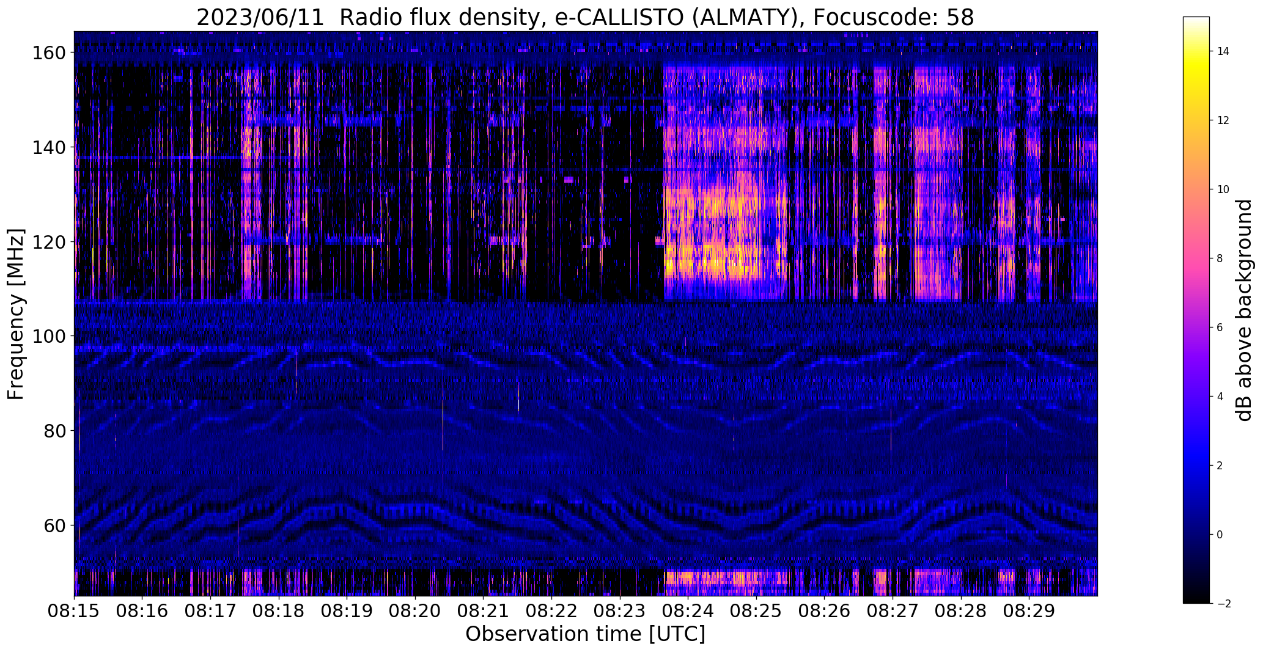Click the 100 MHz frequency tick label
Image resolution: width=1263 pixels, height=652 pixels.
point(48,336)
